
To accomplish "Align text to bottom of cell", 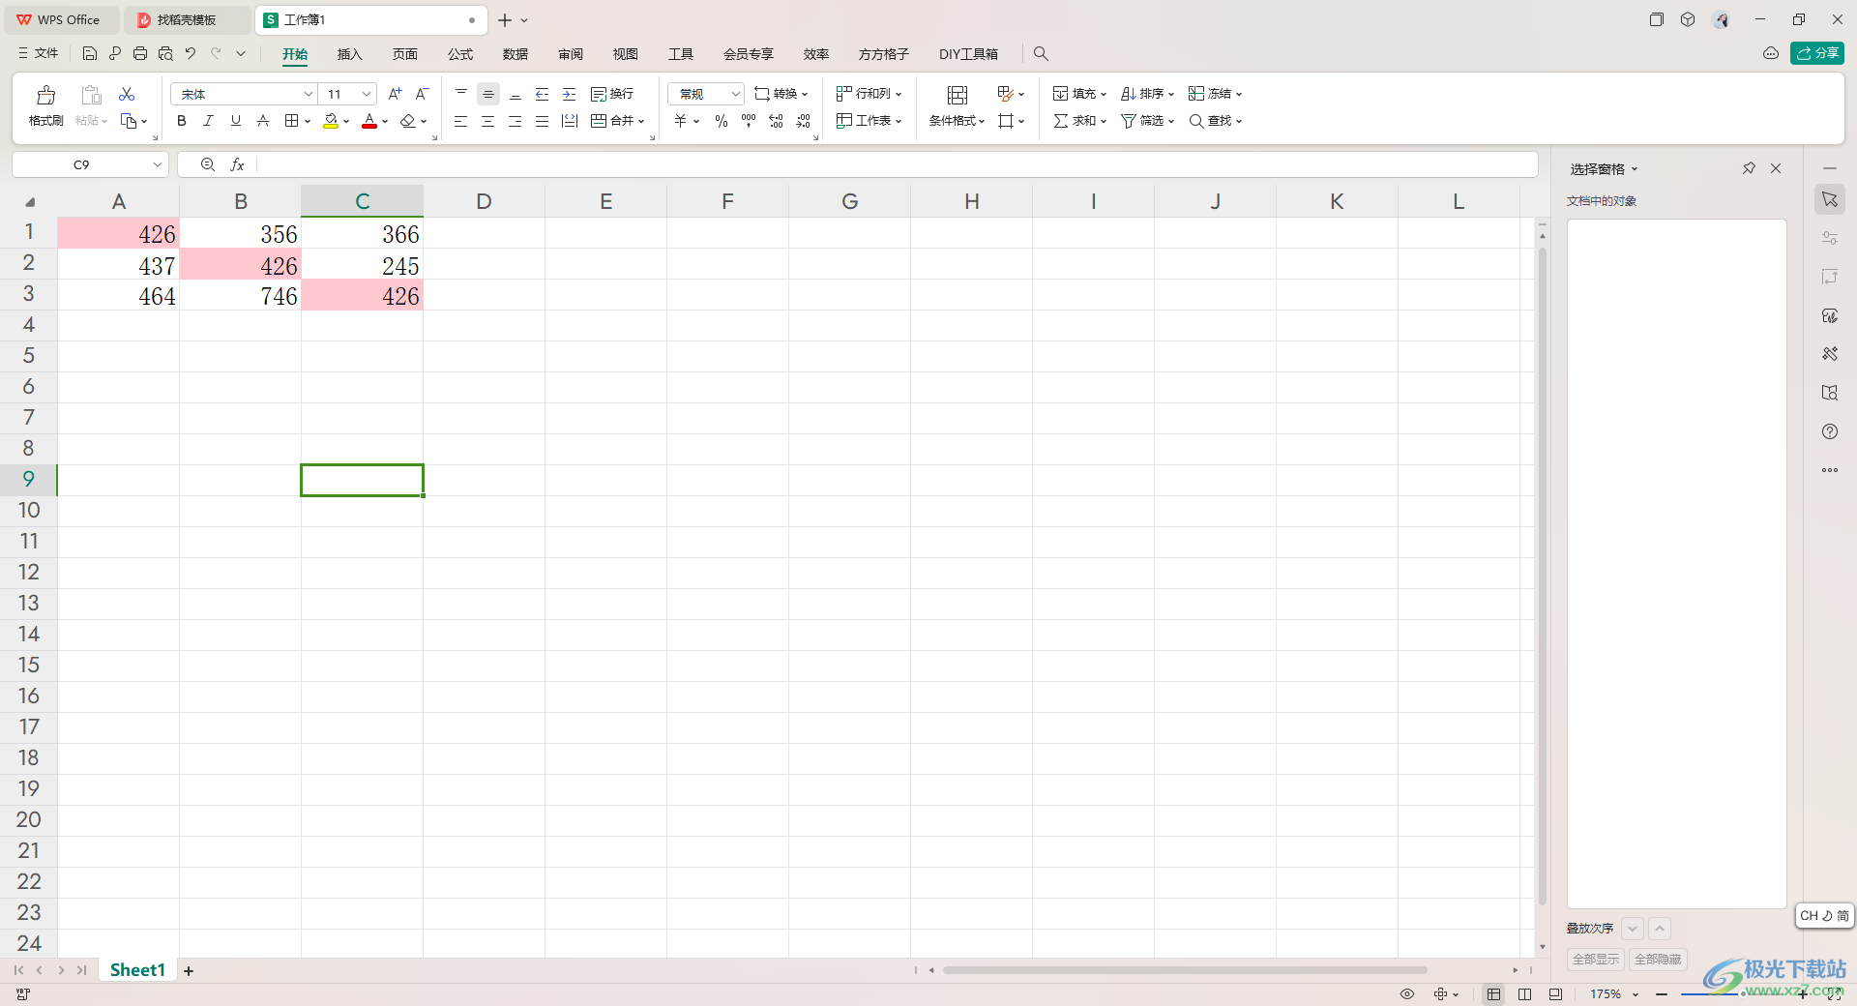I will (x=516, y=94).
